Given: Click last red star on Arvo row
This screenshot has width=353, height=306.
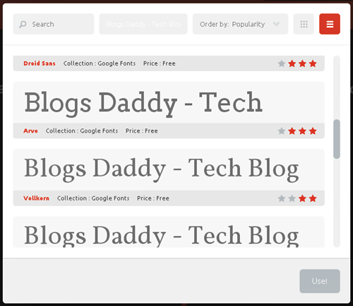Looking at the screenshot, I should 313,131.
